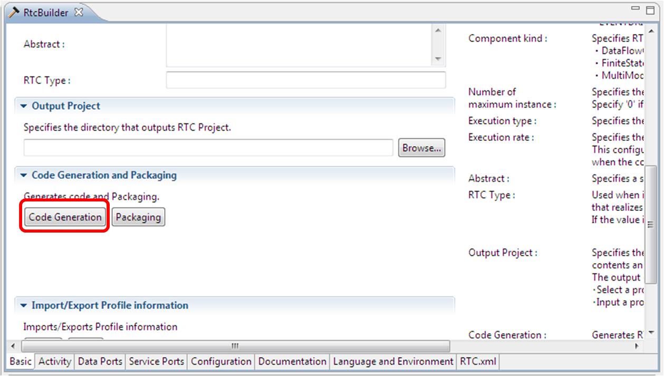Screen dimensions: 664x376
Task: Open the Configuration tab
Action: pos(221,362)
